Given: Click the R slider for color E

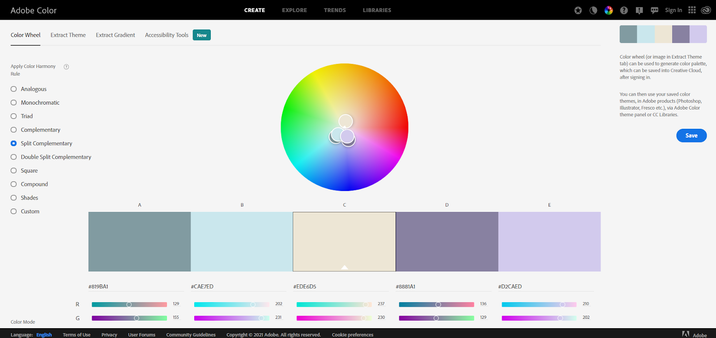Looking at the screenshot, I should point(539,304).
